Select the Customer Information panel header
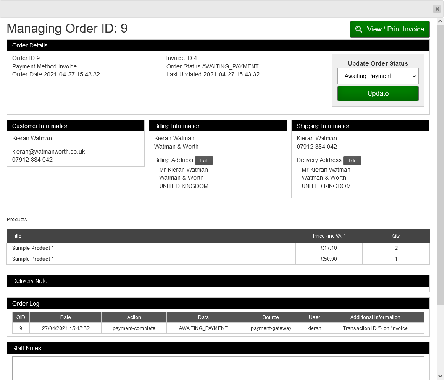445x380 pixels. click(x=40, y=126)
